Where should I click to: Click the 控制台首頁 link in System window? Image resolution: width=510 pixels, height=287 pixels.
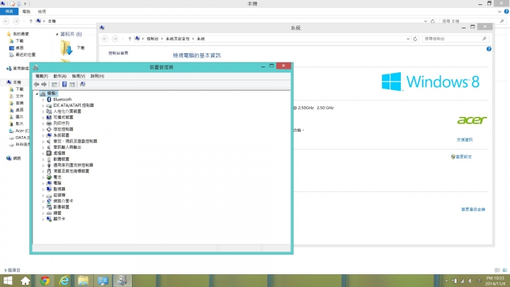point(118,53)
